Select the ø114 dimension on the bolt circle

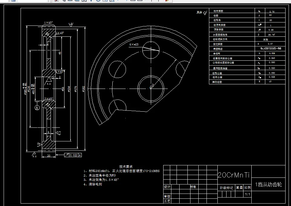point(152,86)
